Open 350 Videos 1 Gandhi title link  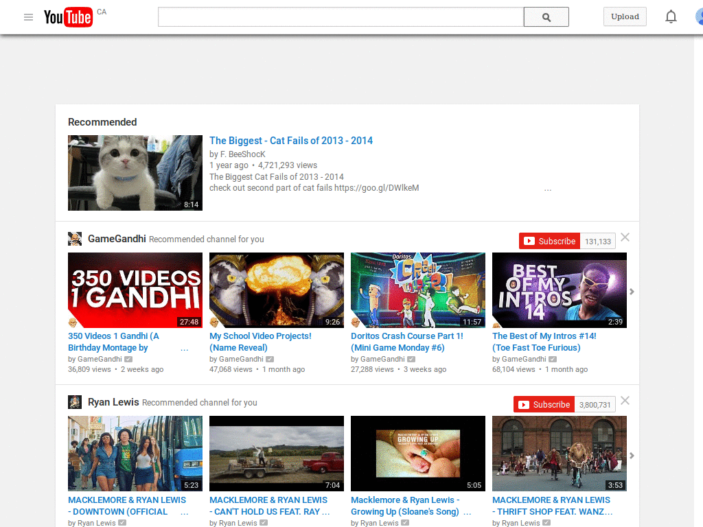(x=113, y=342)
